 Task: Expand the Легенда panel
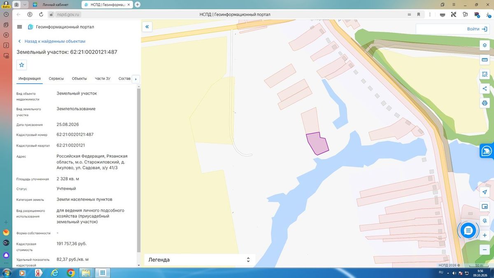click(200, 260)
